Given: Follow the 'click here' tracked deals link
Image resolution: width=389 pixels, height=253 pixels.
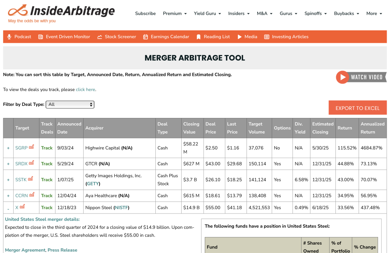Looking at the screenshot, I should [85, 90].
